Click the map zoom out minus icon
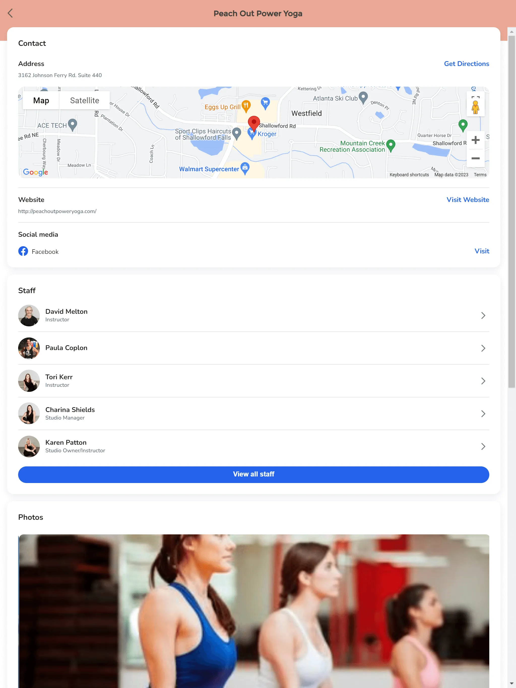Image resolution: width=516 pixels, height=688 pixels. click(x=475, y=158)
